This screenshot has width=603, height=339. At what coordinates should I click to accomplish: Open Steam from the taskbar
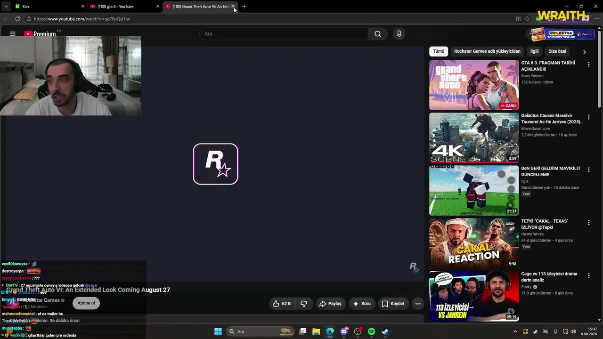point(385,331)
